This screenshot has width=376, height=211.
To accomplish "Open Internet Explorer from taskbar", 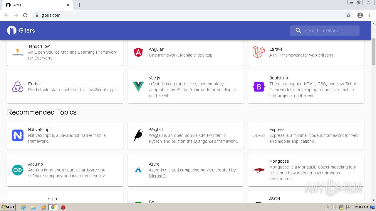I will click(23, 207).
